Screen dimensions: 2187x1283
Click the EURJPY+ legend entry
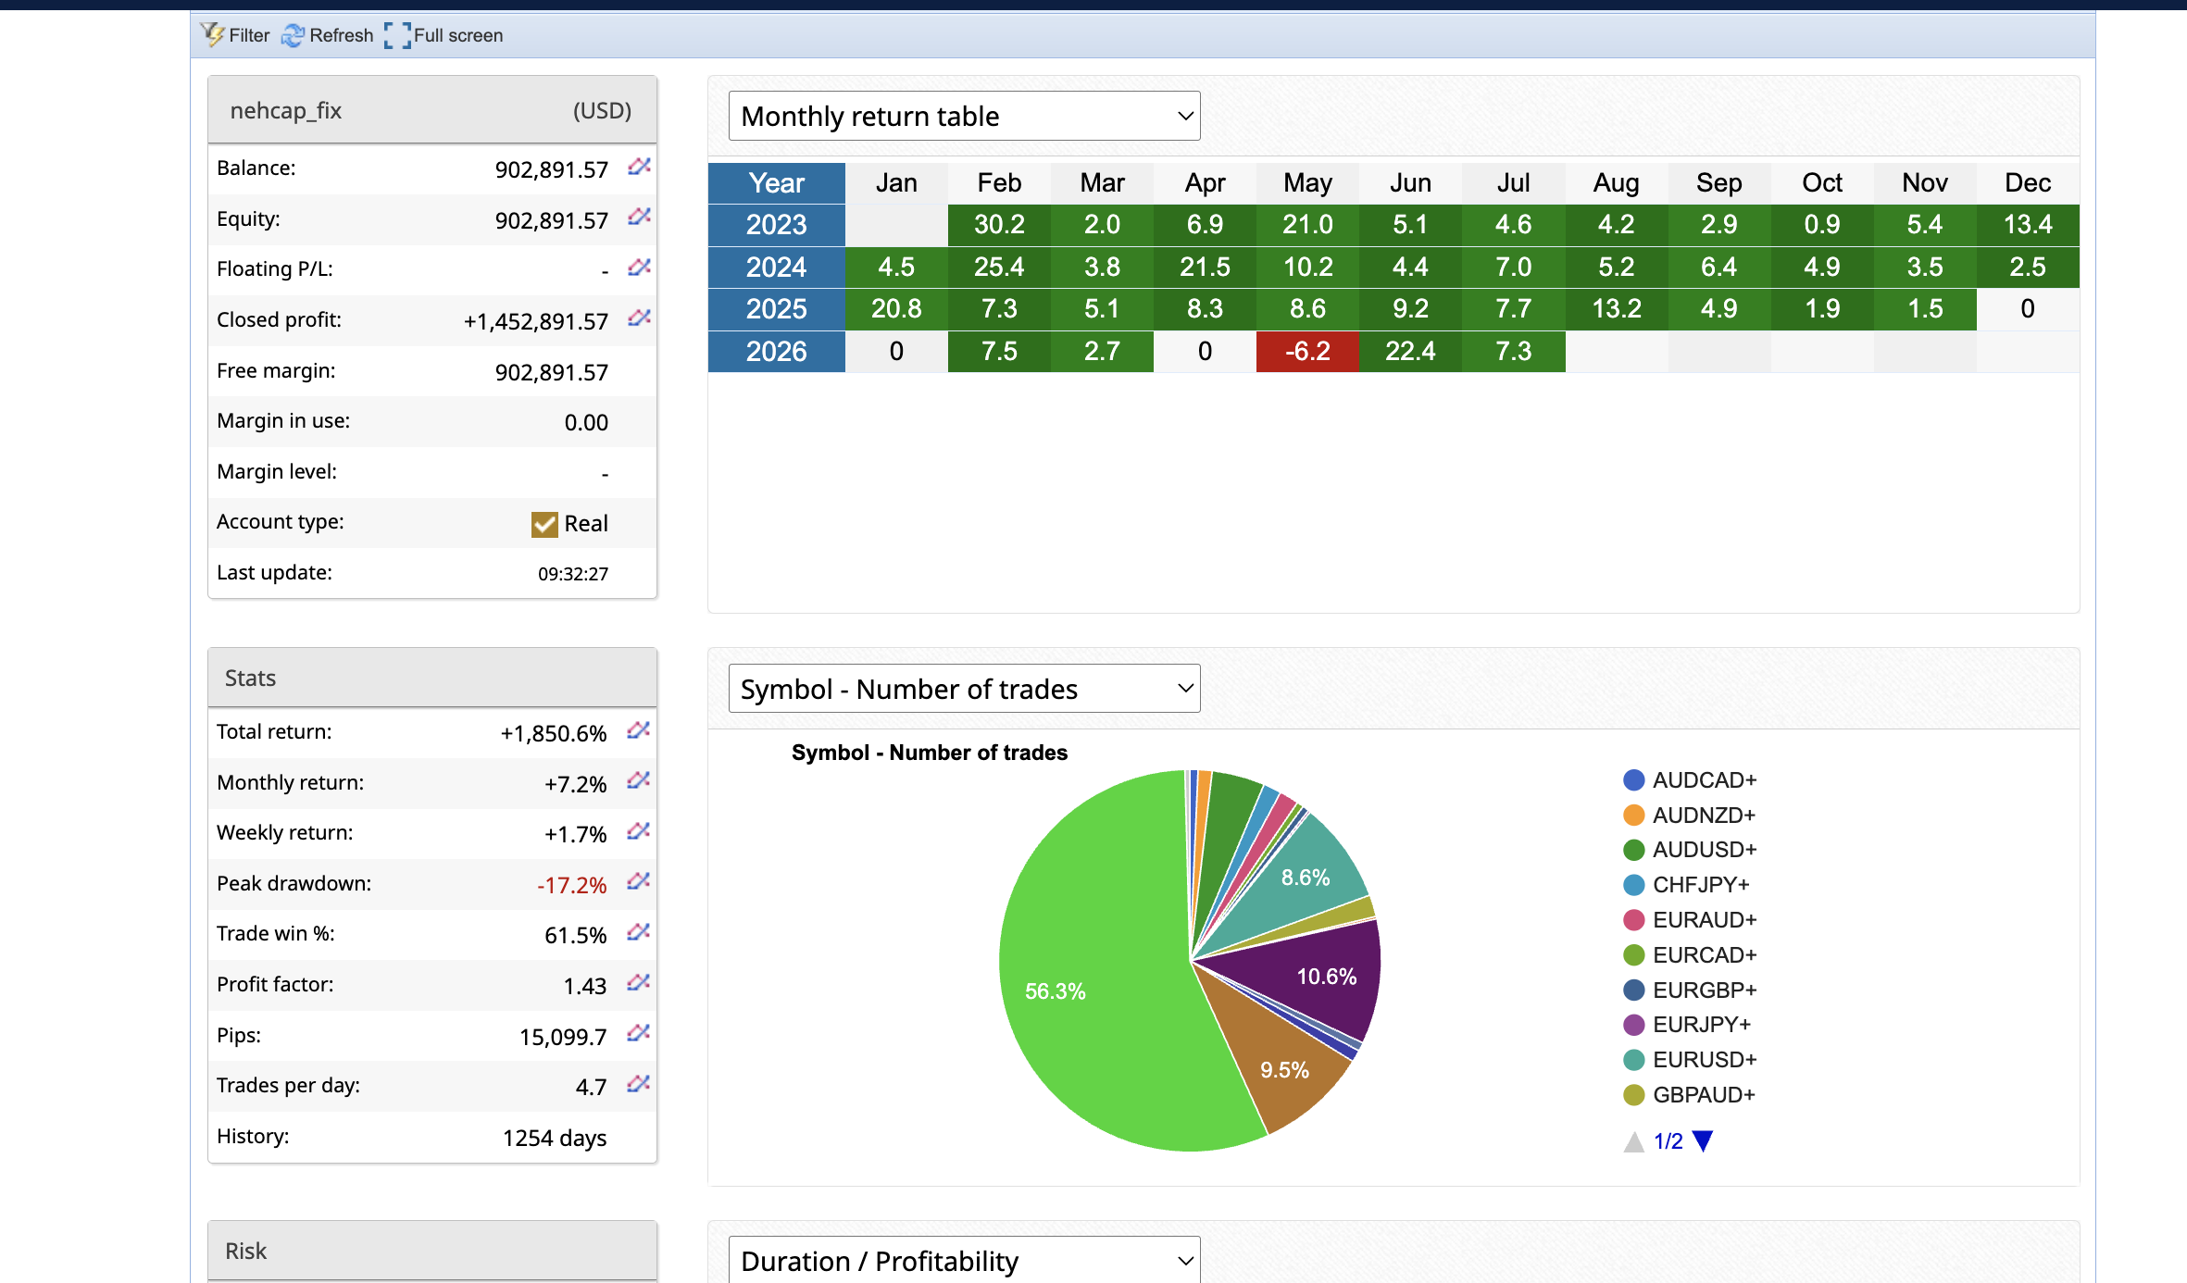click(1687, 1025)
